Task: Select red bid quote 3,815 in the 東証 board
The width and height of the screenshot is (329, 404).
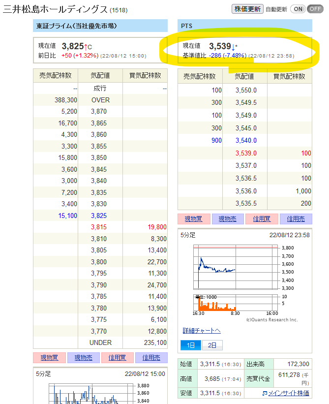Action: pos(99,227)
